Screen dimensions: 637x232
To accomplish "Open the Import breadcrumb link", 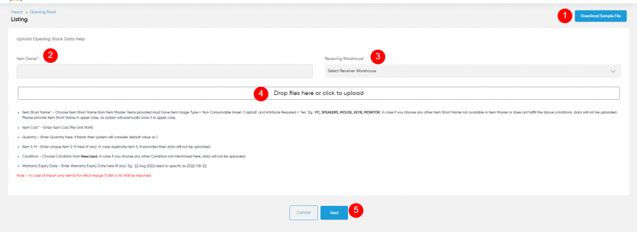I will 17,12.
